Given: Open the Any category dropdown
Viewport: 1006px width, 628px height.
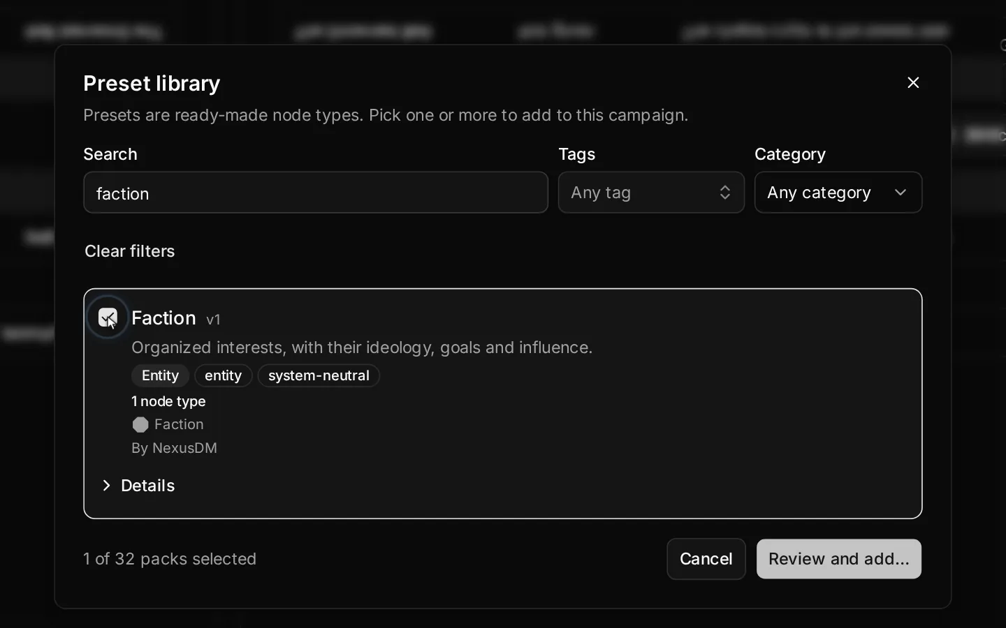Looking at the screenshot, I should (838, 193).
